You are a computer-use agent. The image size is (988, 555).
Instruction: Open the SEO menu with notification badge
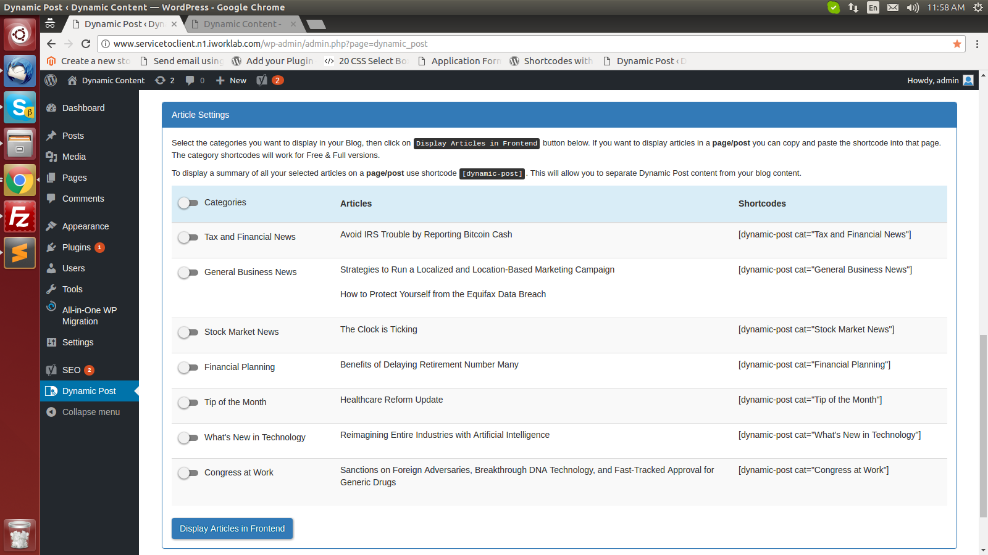pyautogui.click(x=70, y=370)
